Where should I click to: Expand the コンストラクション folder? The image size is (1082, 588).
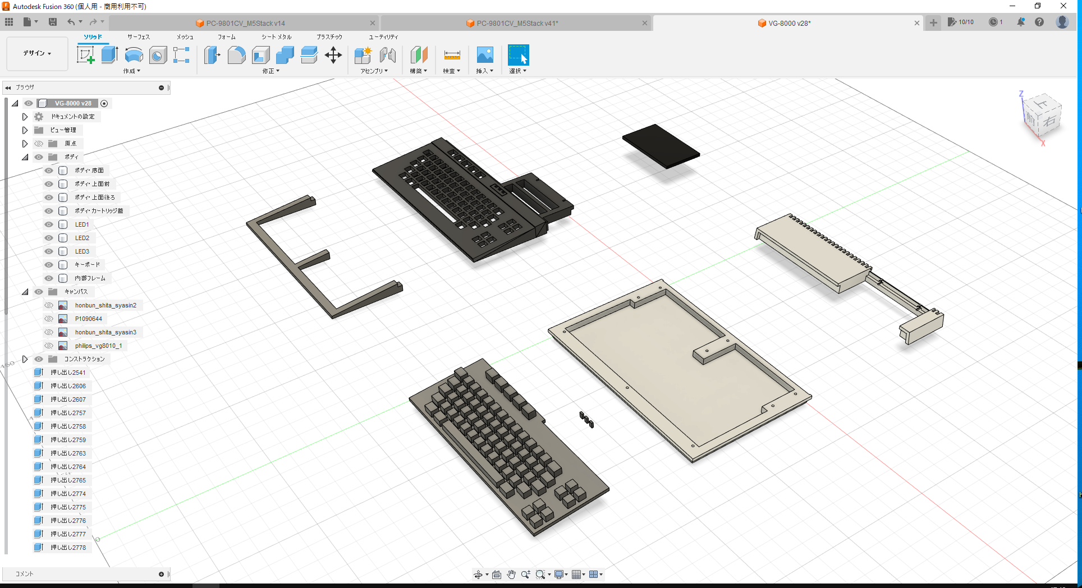coord(25,359)
